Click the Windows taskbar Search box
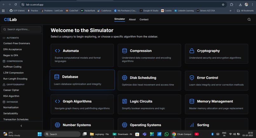 point(62,134)
